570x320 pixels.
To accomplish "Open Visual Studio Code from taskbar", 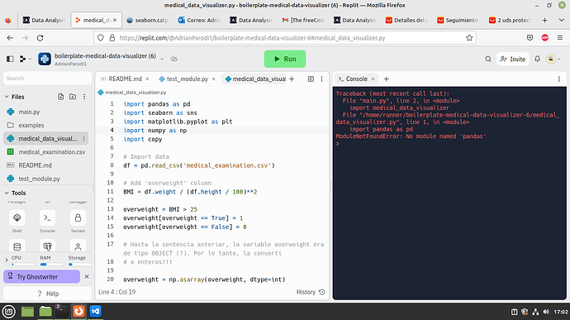I will point(96,311).
